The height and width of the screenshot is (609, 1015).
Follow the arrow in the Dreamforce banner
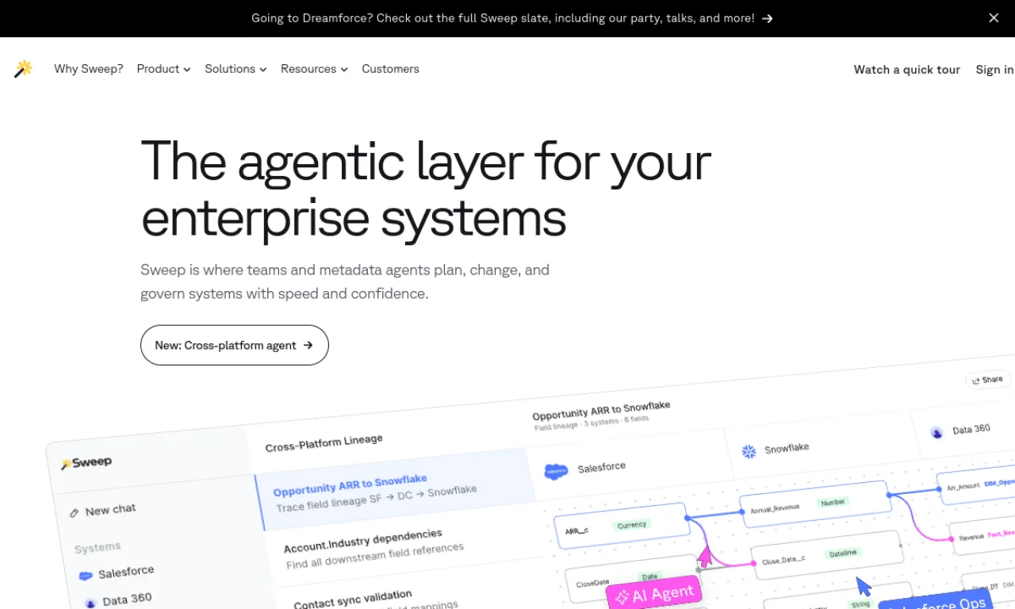767,18
